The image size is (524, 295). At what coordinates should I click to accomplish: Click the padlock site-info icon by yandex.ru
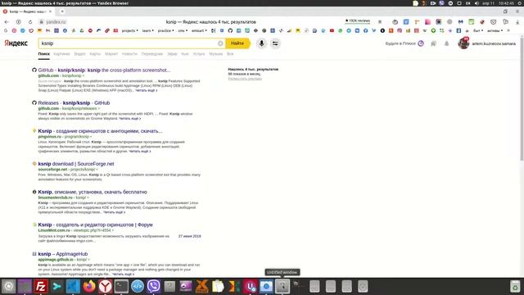point(42,22)
